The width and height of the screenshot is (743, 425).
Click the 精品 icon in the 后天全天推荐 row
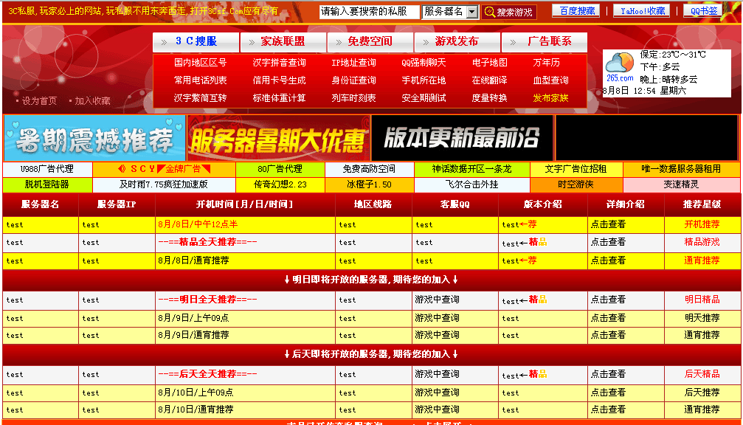point(536,373)
